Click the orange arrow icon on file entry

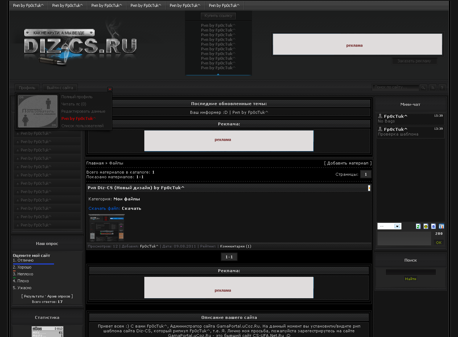(369, 188)
